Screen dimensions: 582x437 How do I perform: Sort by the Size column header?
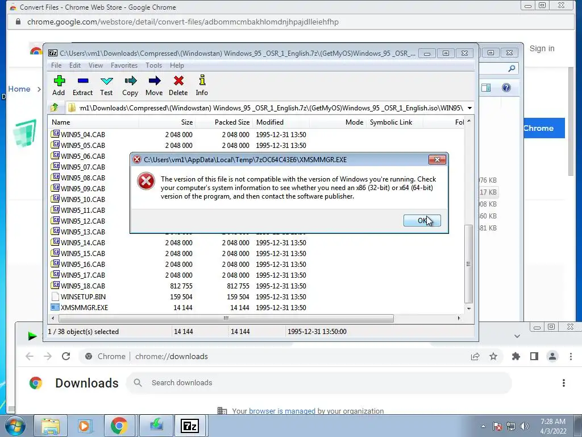point(168,122)
